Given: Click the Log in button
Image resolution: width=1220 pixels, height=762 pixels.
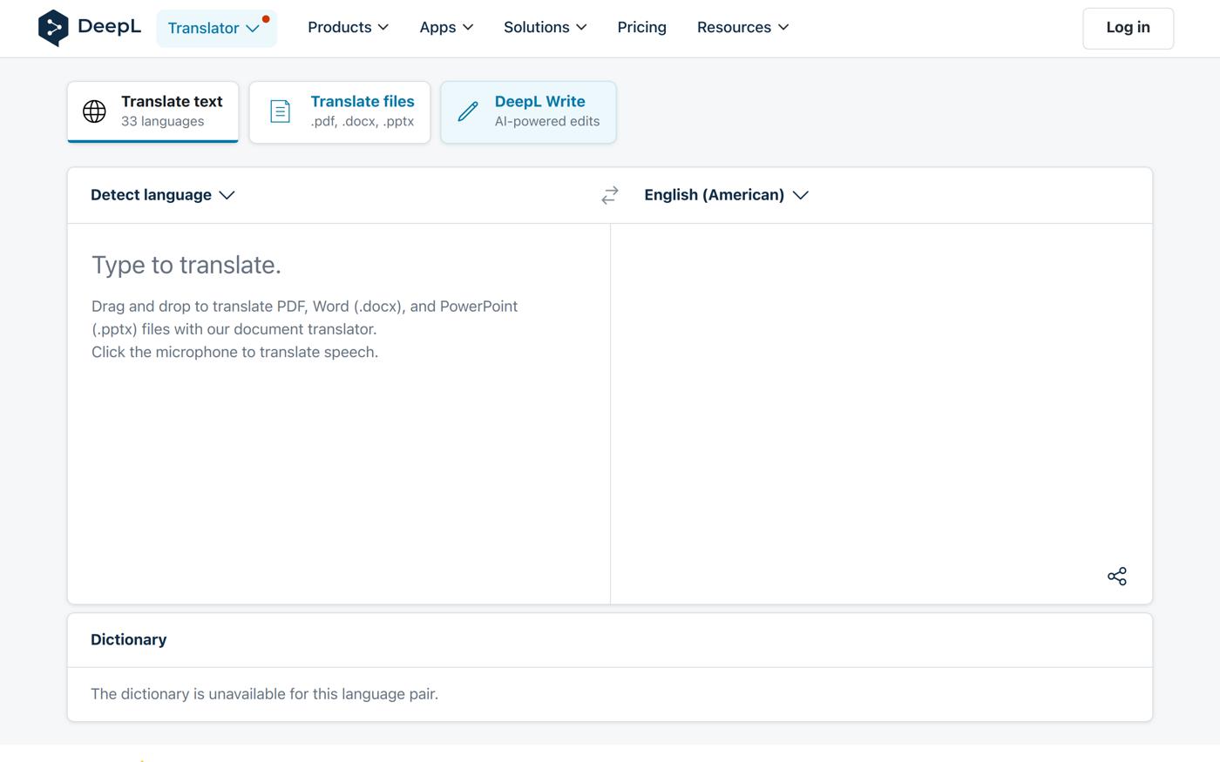Looking at the screenshot, I should (x=1128, y=28).
